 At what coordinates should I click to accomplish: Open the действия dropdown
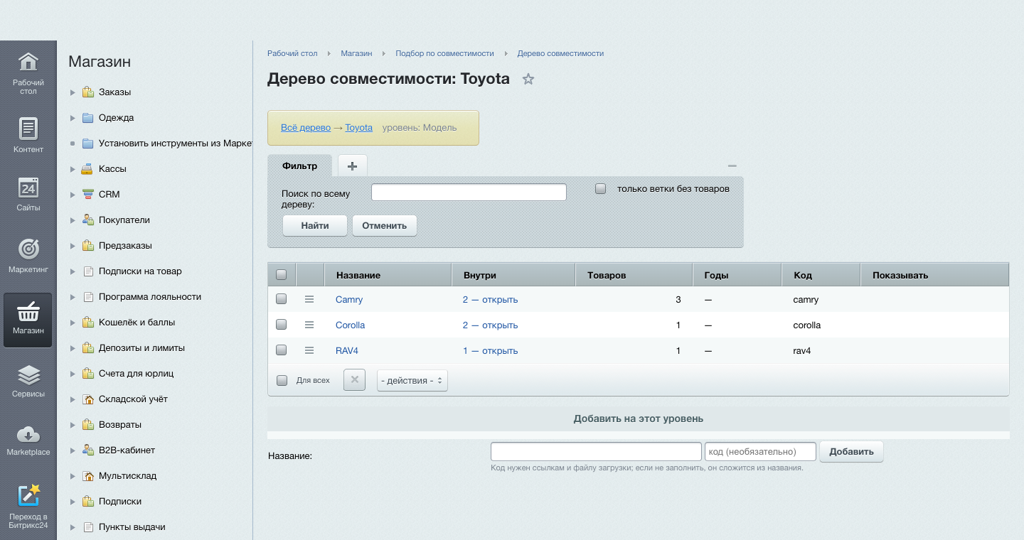[412, 380]
